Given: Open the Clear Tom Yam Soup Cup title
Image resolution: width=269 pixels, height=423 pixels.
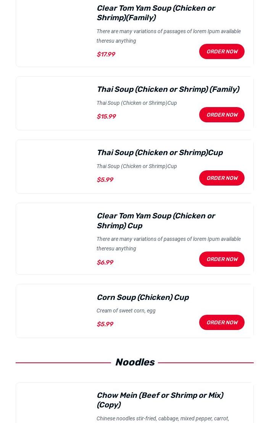Looking at the screenshot, I should click(156, 221).
